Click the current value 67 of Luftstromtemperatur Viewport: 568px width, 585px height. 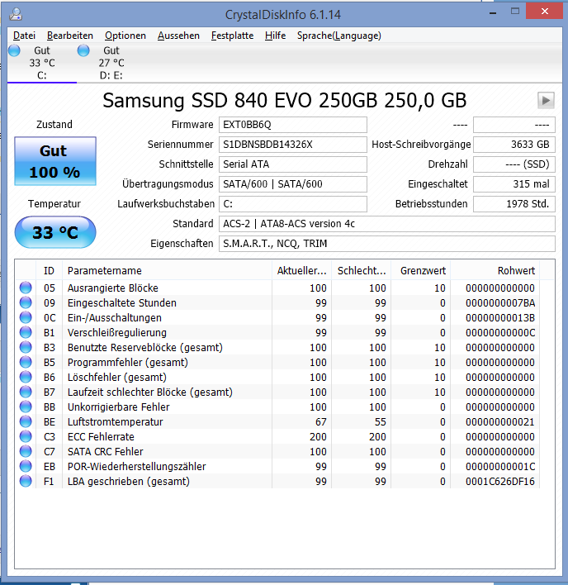tap(321, 422)
